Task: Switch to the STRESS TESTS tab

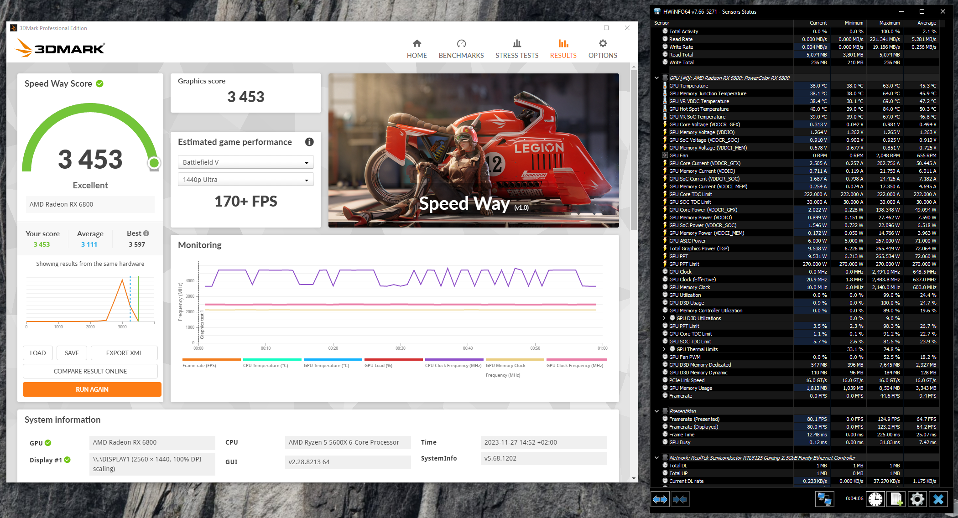Action: [517, 49]
